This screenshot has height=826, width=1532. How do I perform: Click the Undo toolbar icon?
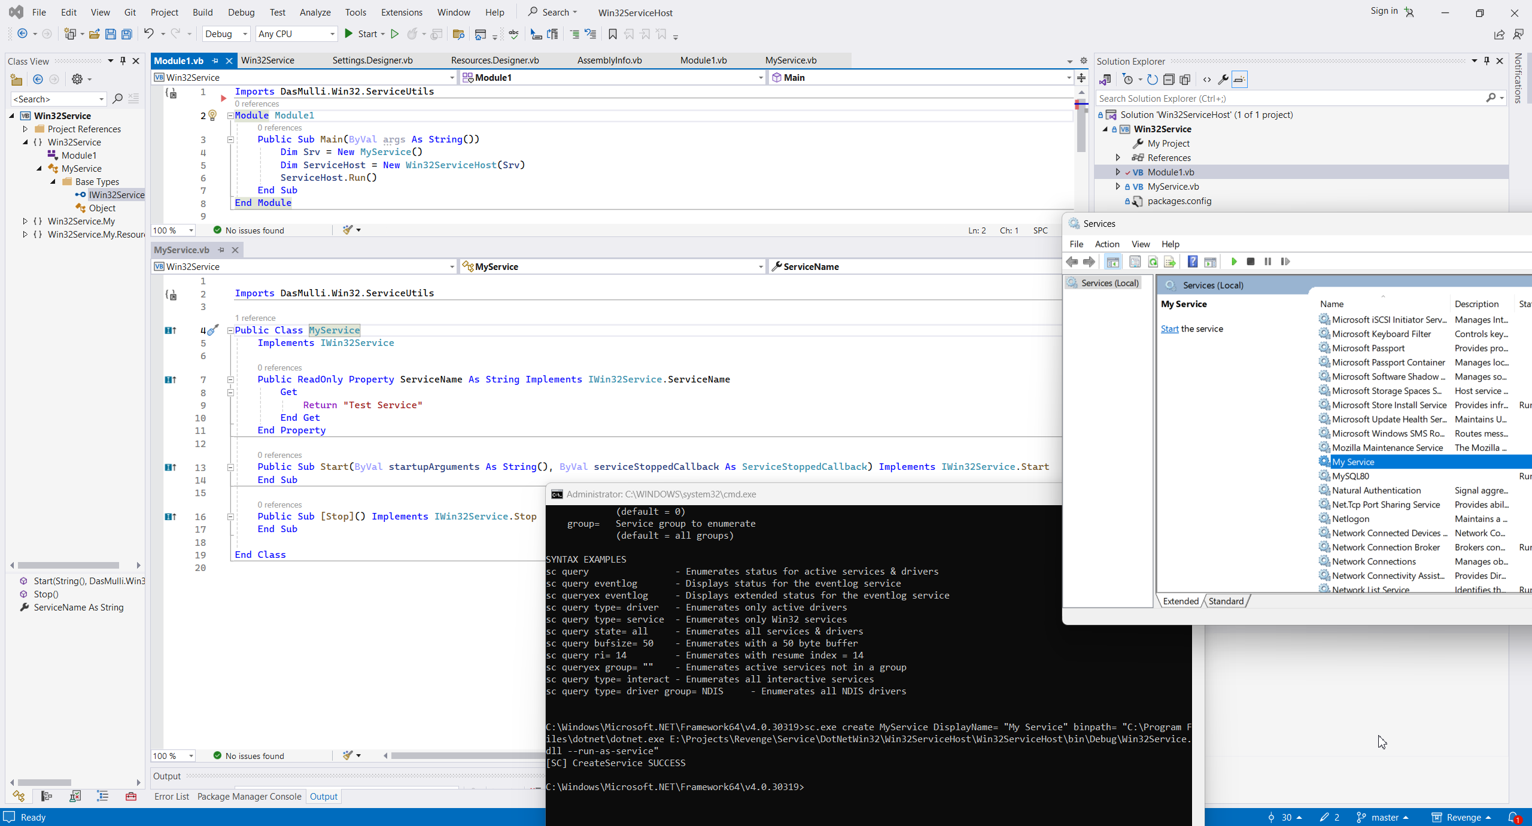(148, 34)
